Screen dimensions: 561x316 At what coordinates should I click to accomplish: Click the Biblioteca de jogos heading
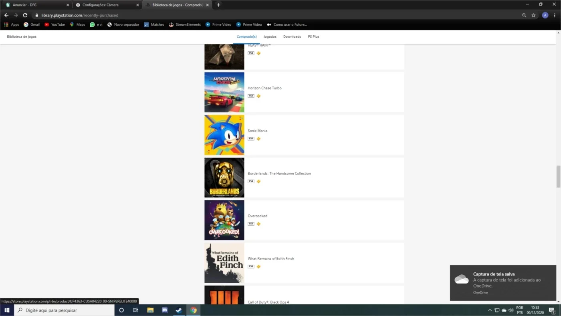[22, 36]
